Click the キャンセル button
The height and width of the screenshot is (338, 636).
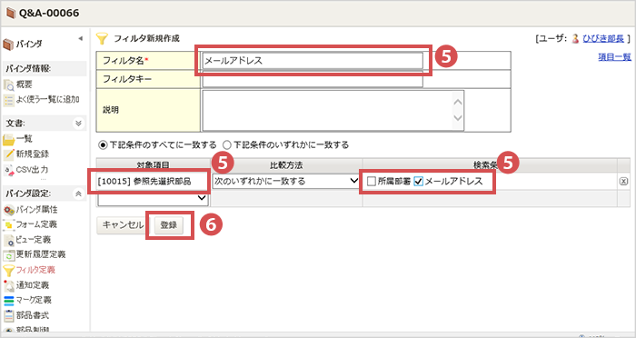[x=123, y=224]
